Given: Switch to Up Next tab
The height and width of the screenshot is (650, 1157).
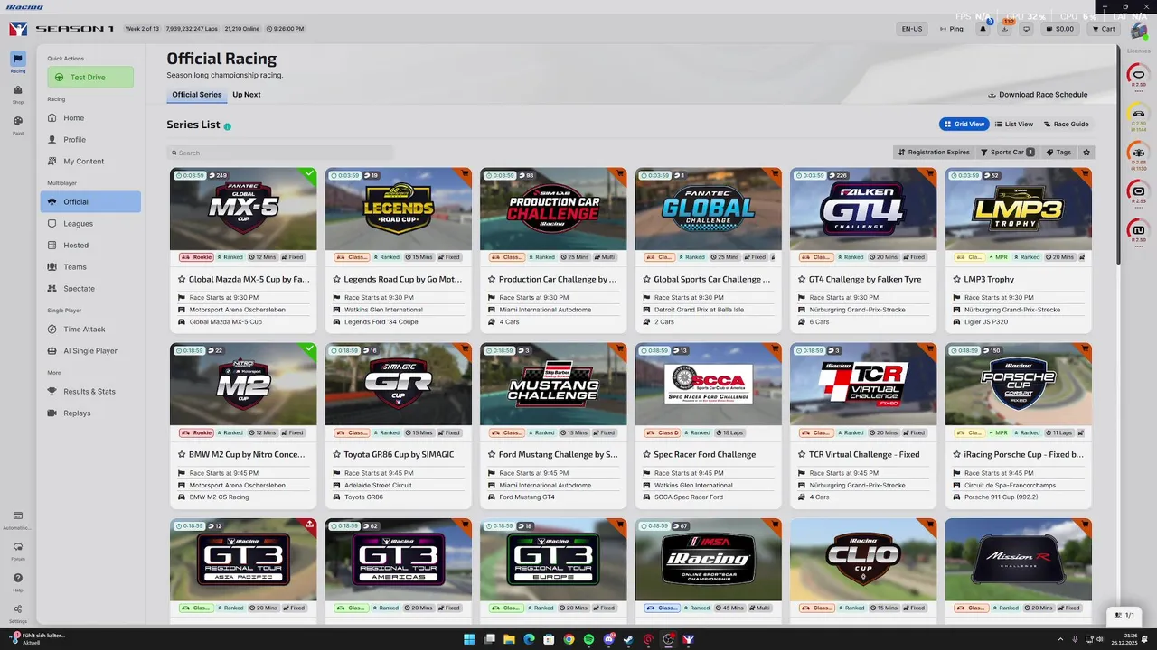Looking at the screenshot, I should [x=246, y=95].
